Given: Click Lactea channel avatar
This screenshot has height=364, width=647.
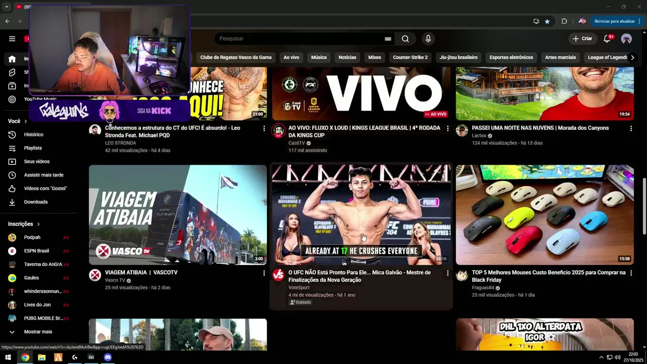Looking at the screenshot, I should click(x=462, y=130).
